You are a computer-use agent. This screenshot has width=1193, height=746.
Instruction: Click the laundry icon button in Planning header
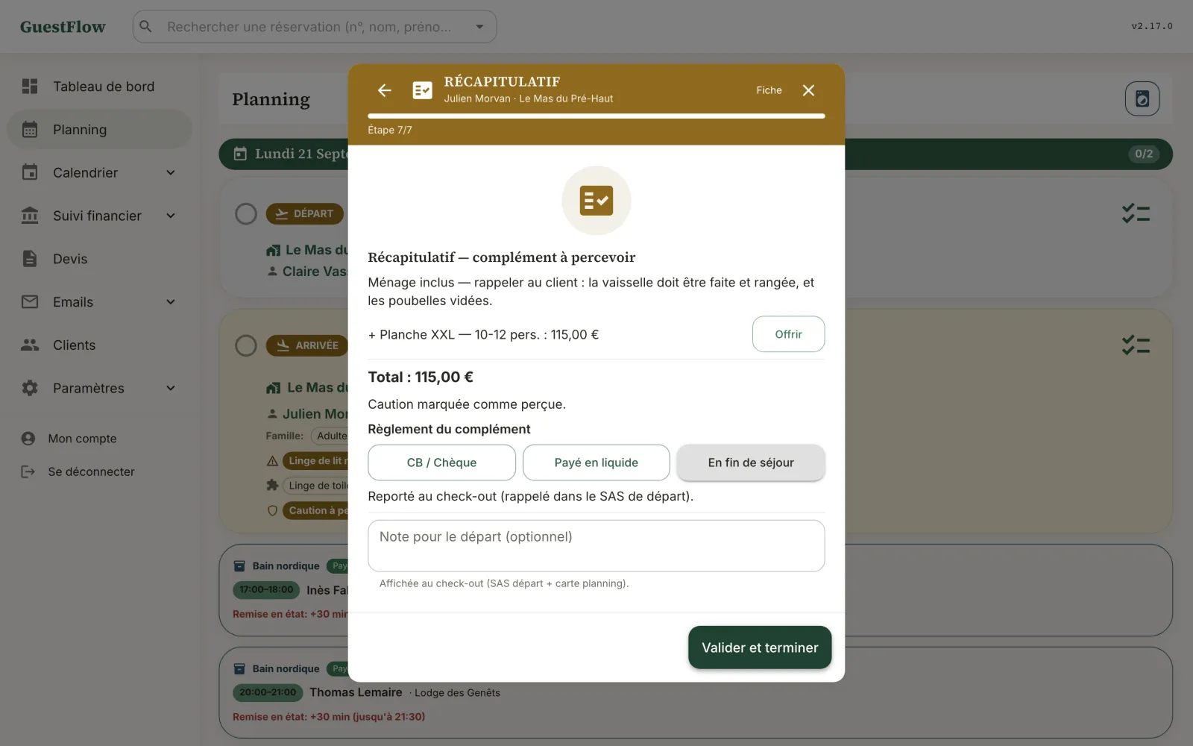(1142, 99)
